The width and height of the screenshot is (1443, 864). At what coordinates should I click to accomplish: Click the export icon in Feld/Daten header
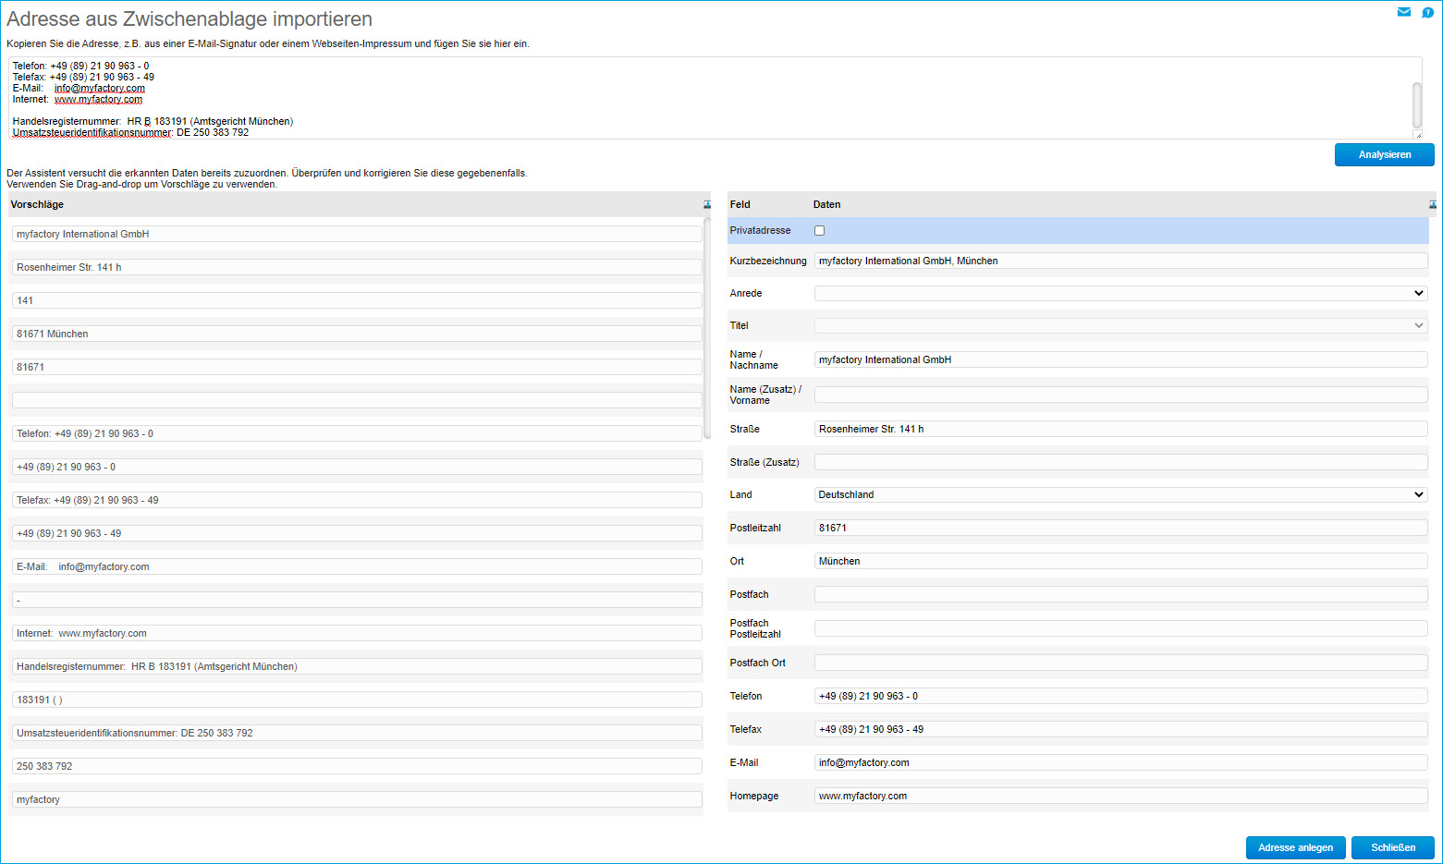pos(1432,204)
